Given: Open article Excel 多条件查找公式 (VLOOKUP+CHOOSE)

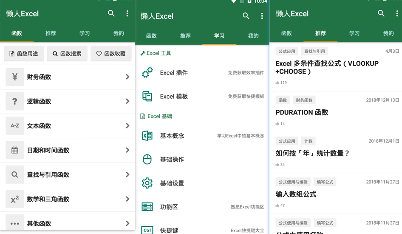Looking at the screenshot, I should click(327, 67).
